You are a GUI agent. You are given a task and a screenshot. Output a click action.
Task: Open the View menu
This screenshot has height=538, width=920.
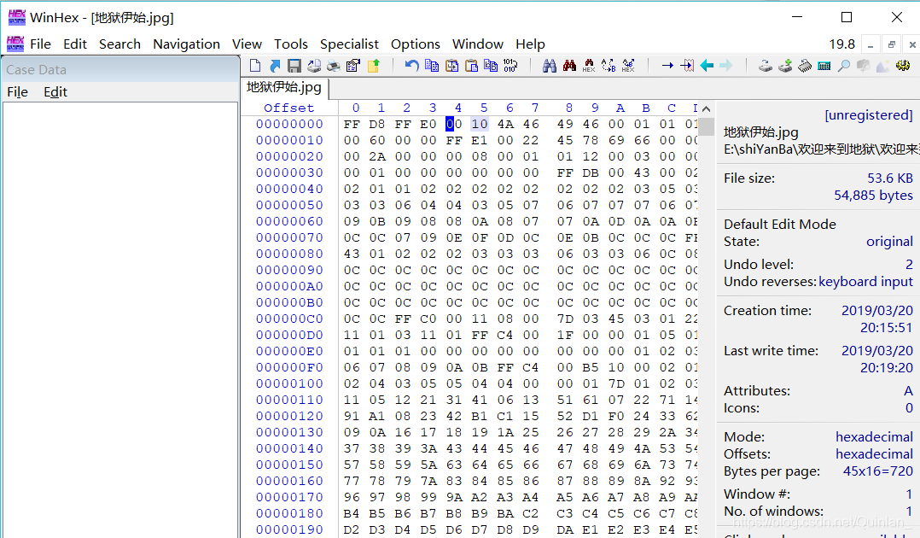click(x=247, y=44)
